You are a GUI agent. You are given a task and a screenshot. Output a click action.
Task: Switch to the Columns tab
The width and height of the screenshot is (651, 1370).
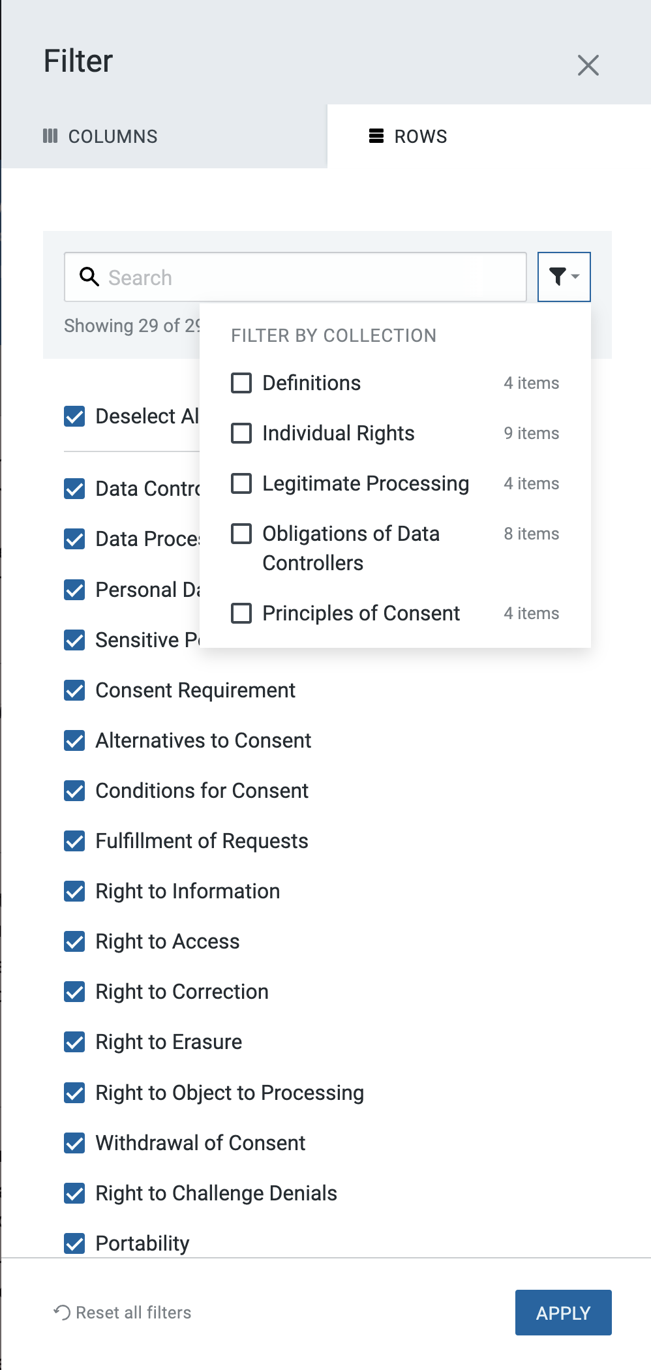point(100,136)
